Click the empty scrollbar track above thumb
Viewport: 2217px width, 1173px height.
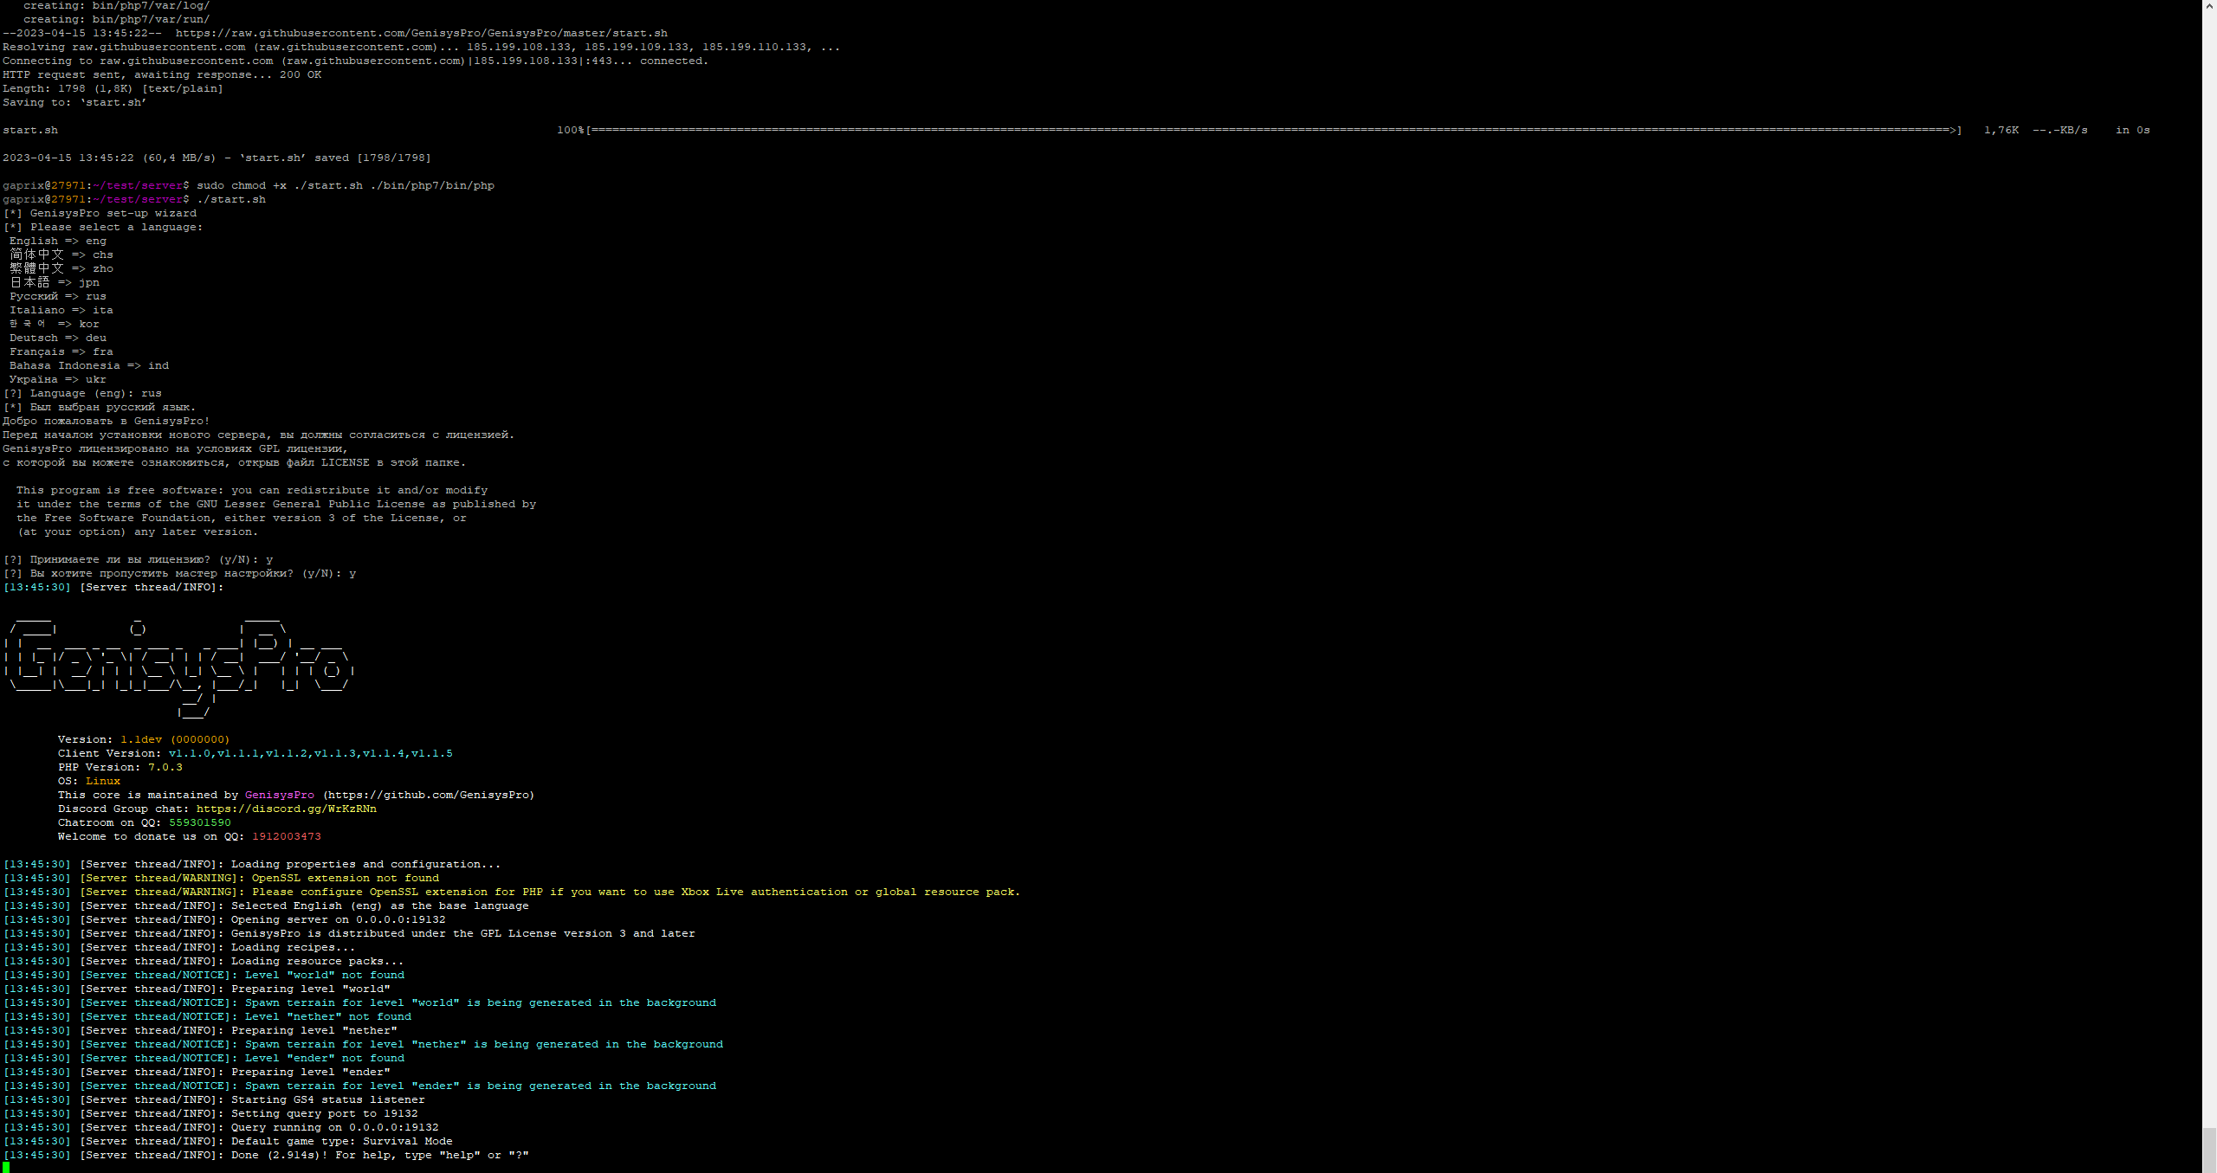2209,563
